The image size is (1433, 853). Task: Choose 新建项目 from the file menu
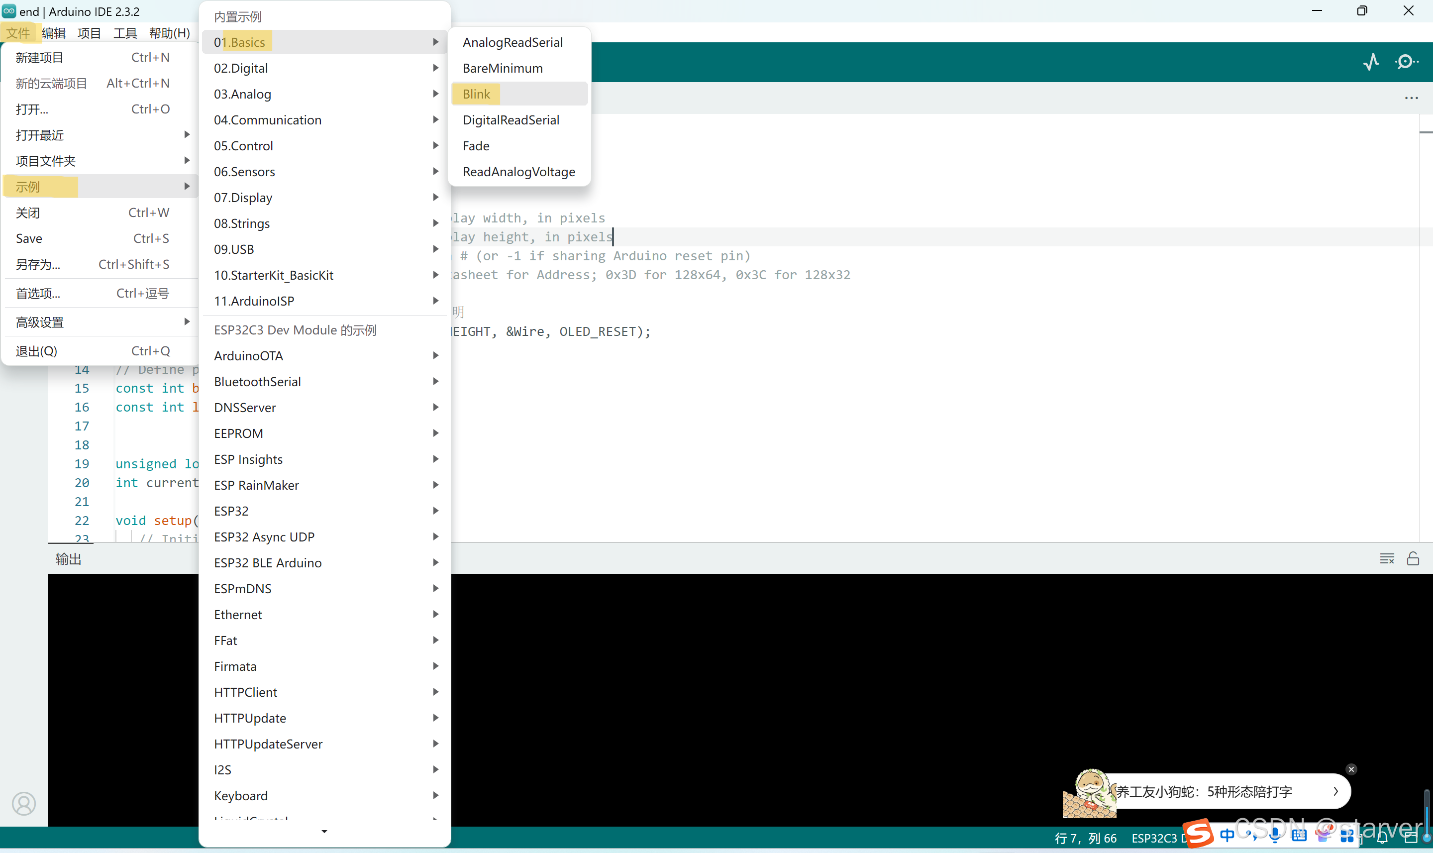click(100, 57)
